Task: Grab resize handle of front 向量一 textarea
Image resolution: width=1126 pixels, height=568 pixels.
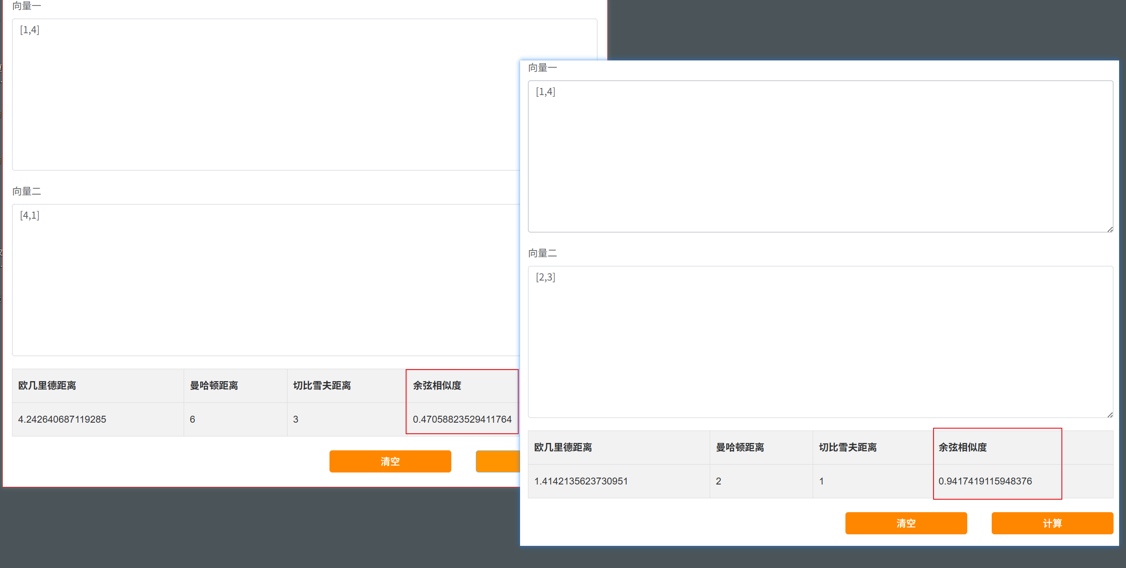Action: click(x=1110, y=229)
